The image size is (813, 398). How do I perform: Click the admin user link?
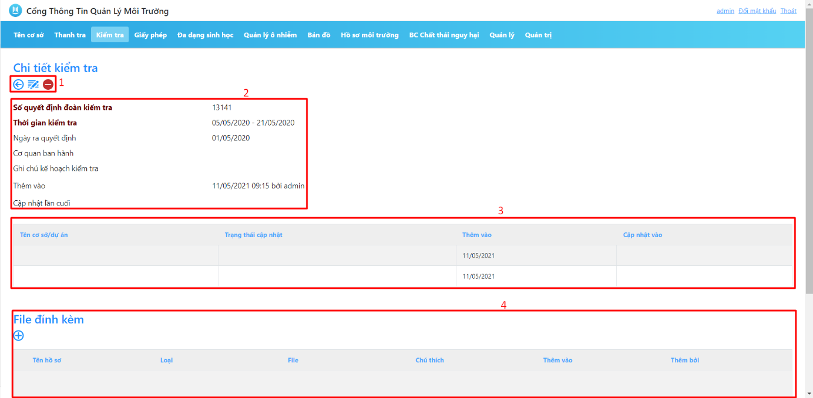click(x=725, y=11)
